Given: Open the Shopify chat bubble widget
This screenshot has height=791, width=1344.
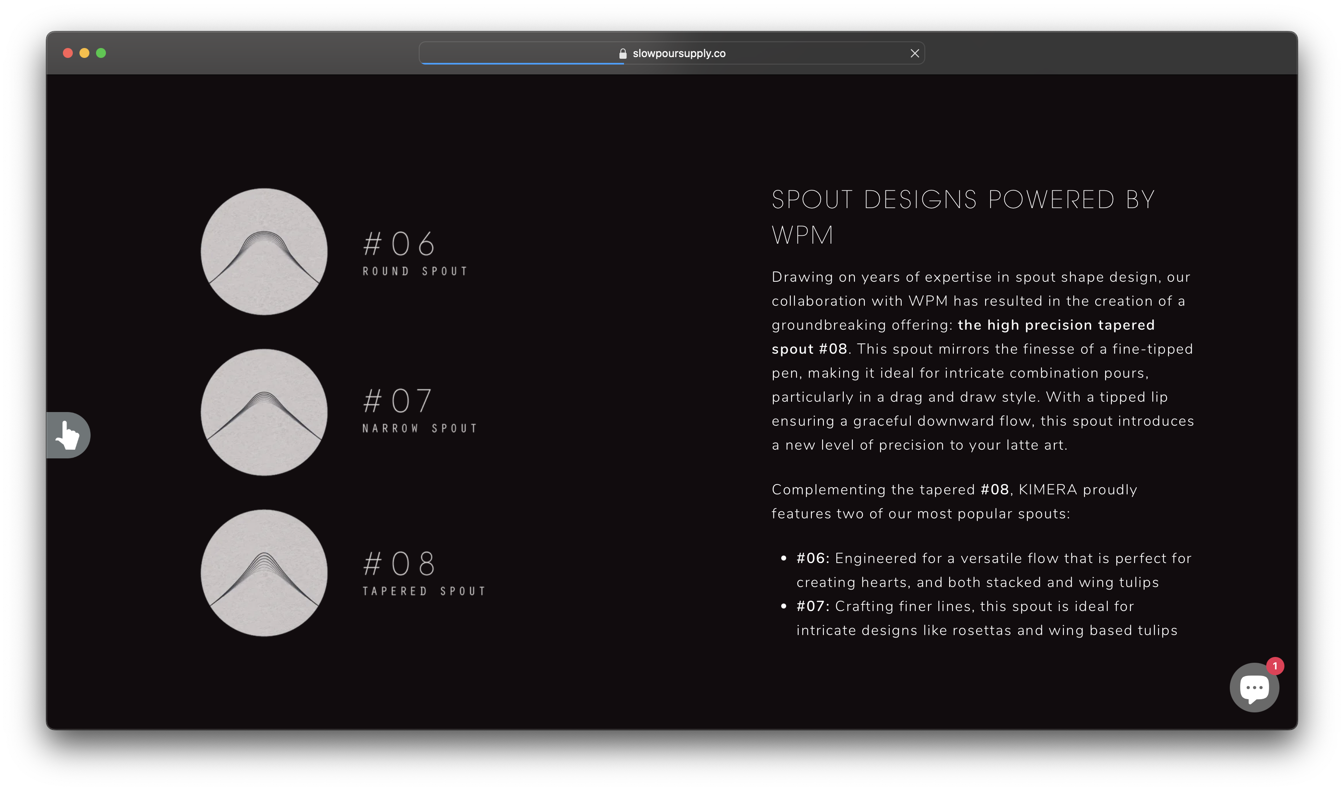Looking at the screenshot, I should [x=1253, y=688].
